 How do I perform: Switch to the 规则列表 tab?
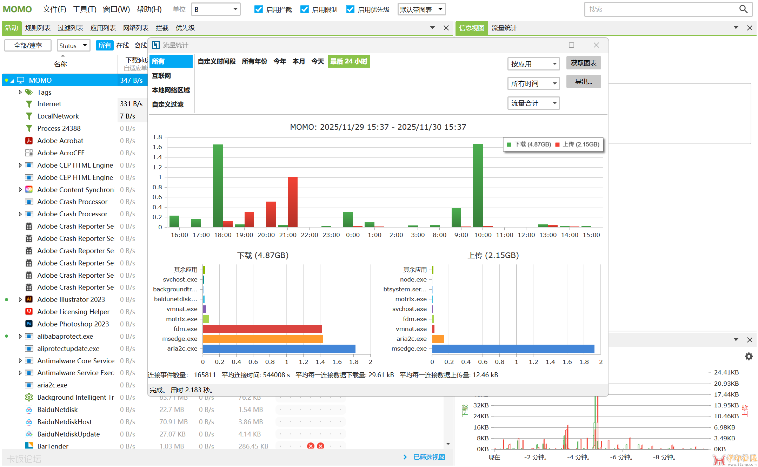pos(38,28)
